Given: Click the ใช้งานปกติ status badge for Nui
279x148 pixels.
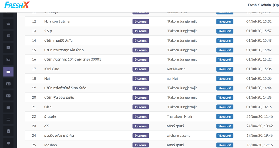Looking at the screenshot, I should pos(225,78).
